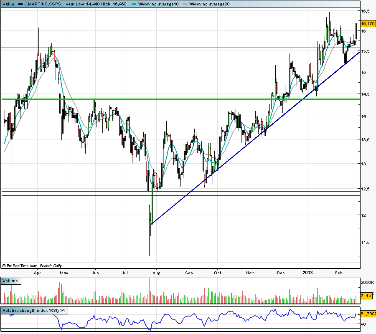Click the 2013 year label on time axis
The image size is (376, 334).
click(x=307, y=273)
